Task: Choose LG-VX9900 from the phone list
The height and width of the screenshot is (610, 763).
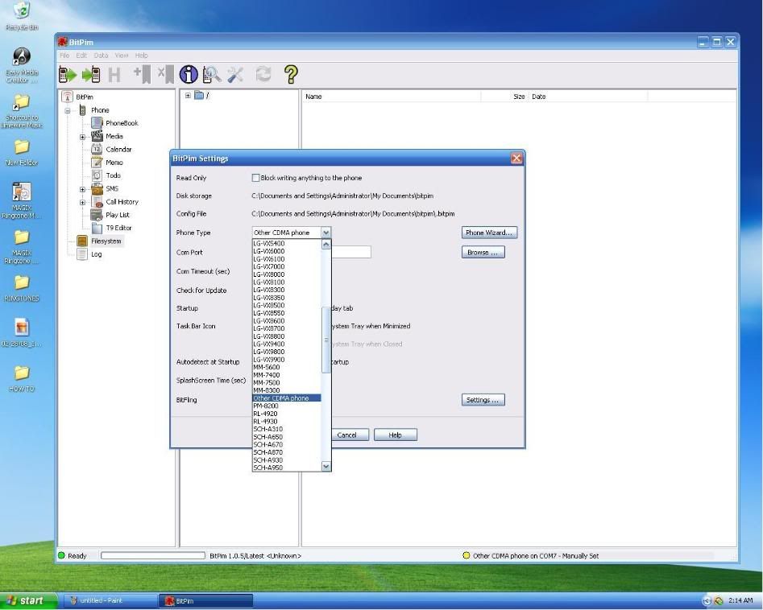Action: point(287,360)
